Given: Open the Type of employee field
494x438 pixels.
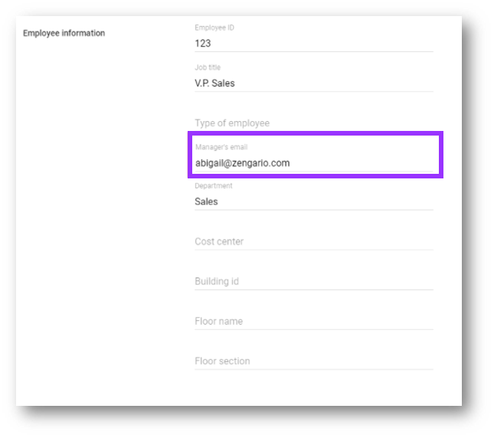Looking at the screenshot, I should 314,123.
